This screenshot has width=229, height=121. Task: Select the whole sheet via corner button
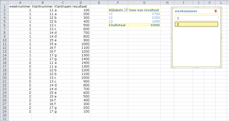coord(4,2)
